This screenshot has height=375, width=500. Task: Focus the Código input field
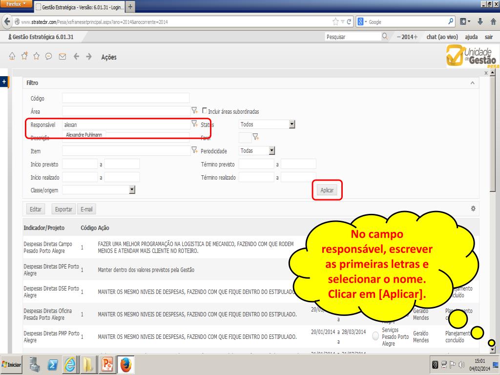[x=125, y=98]
